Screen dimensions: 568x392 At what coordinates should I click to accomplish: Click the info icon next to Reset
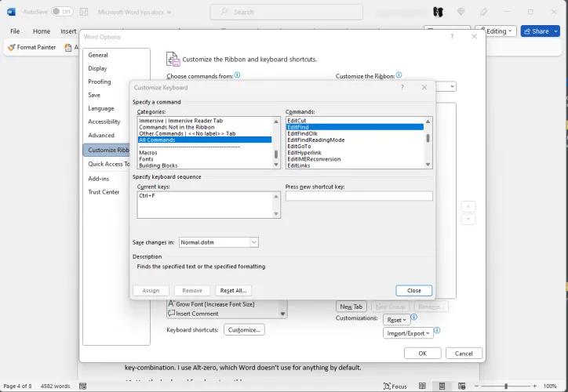tap(414, 318)
